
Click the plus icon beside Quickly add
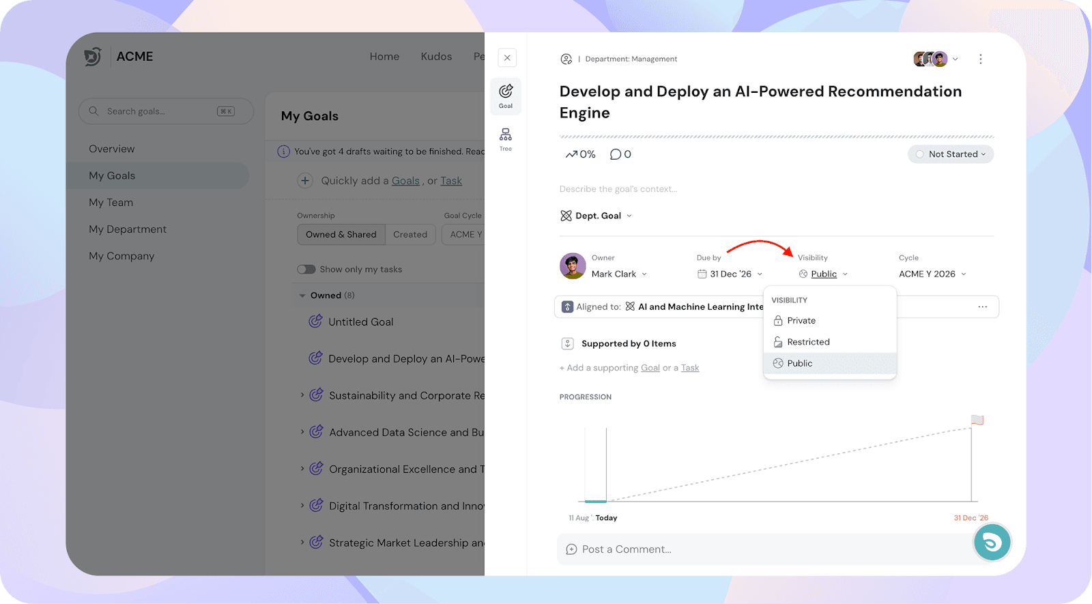pos(305,181)
